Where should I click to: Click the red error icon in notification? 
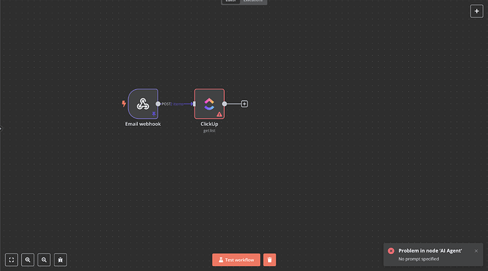[x=391, y=250]
